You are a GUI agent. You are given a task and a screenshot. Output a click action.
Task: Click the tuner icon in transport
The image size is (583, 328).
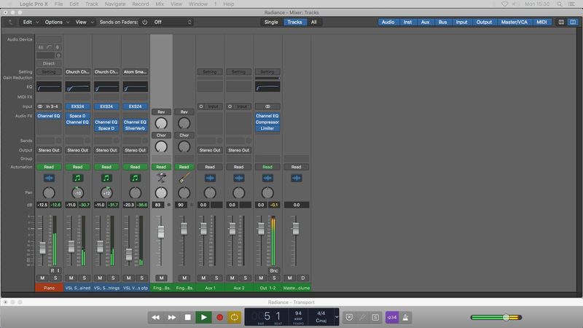[362, 317]
